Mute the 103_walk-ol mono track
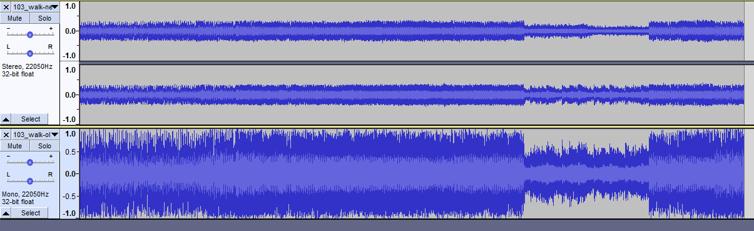This screenshot has width=754, height=231. (15, 146)
